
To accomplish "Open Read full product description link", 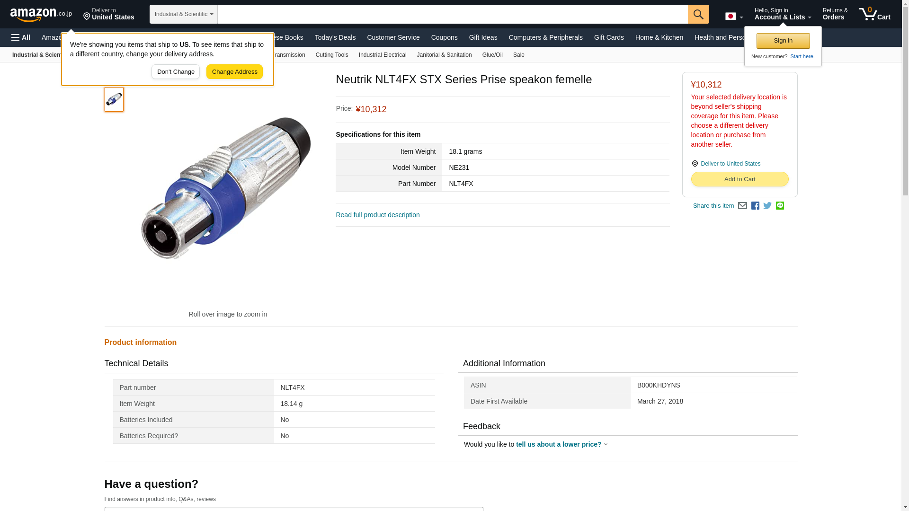I will click(x=377, y=215).
